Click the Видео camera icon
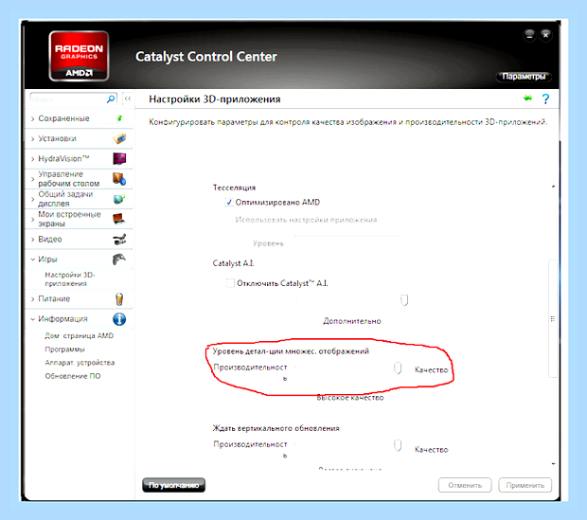The image size is (587, 520). point(119,239)
